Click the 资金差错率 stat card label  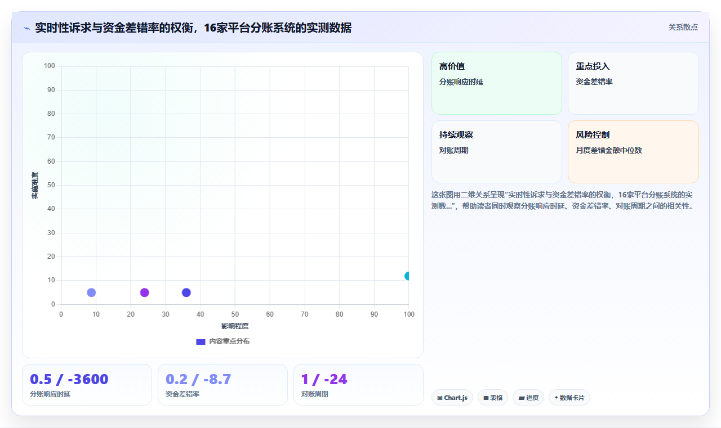coord(183,394)
